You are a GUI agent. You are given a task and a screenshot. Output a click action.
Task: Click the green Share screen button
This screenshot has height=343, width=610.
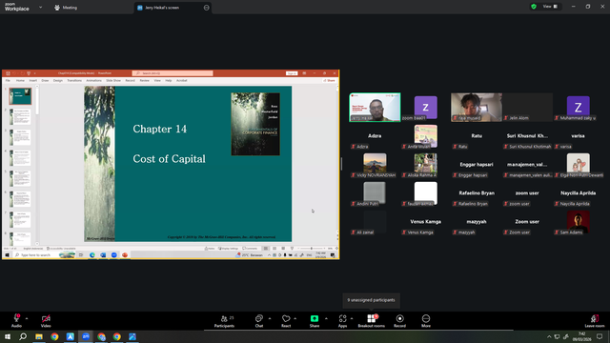[315, 321]
